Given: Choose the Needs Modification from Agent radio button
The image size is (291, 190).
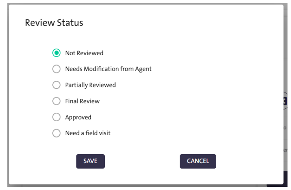Looking at the screenshot, I should [56, 69].
